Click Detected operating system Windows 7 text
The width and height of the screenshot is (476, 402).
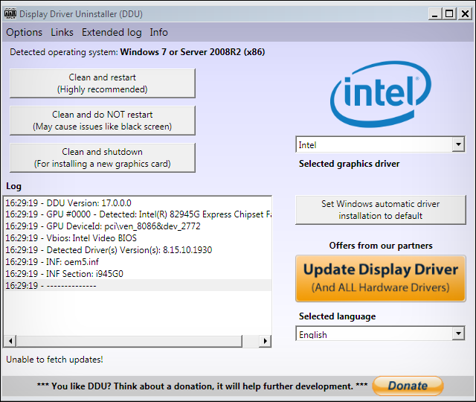137,52
